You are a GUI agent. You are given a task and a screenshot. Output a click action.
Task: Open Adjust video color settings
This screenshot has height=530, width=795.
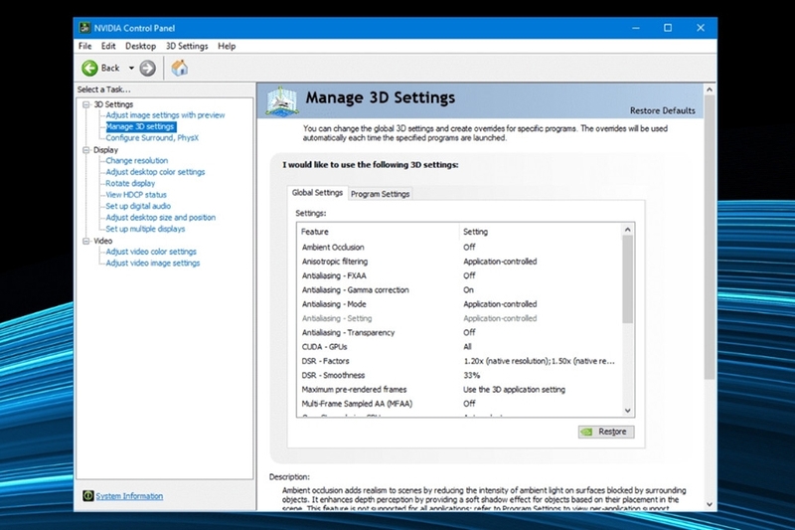tap(151, 252)
